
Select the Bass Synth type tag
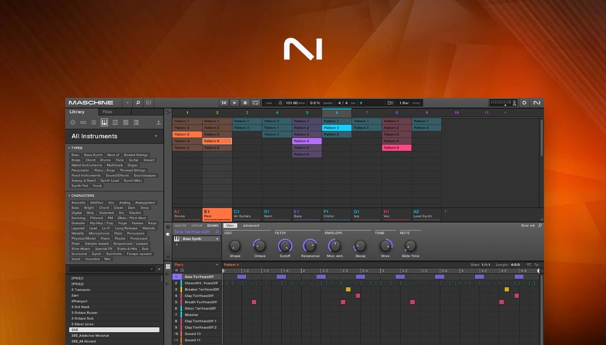(93, 154)
